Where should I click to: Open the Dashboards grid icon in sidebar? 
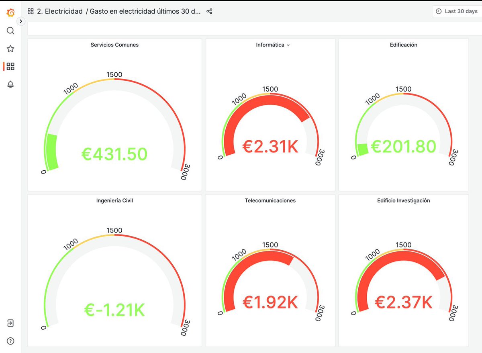[10, 66]
